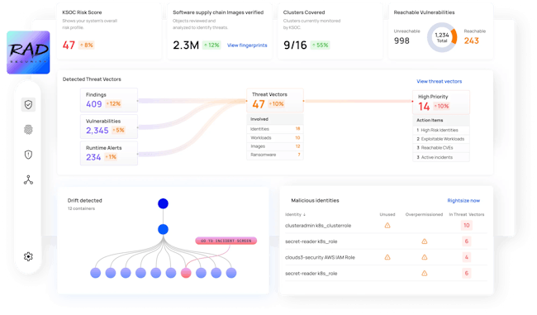Click the KSOC Risk Score value 47
This screenshot has height=315, width=537.
pyautogui.click(x=69, y=45)
